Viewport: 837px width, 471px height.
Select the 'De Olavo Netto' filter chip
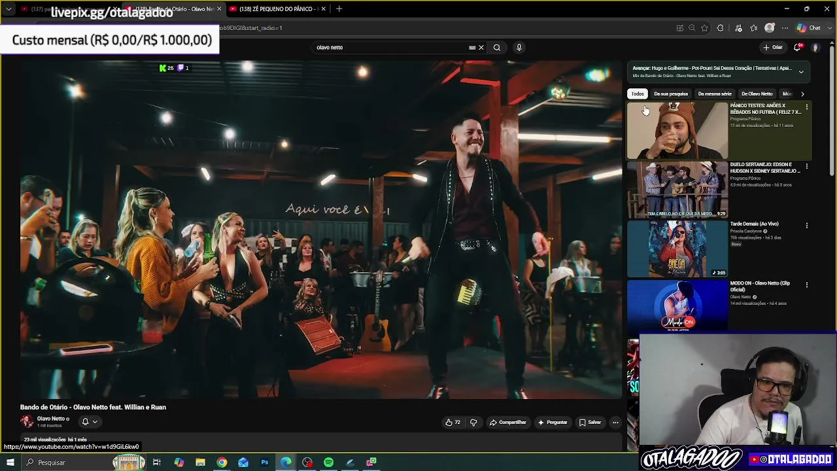757,94
